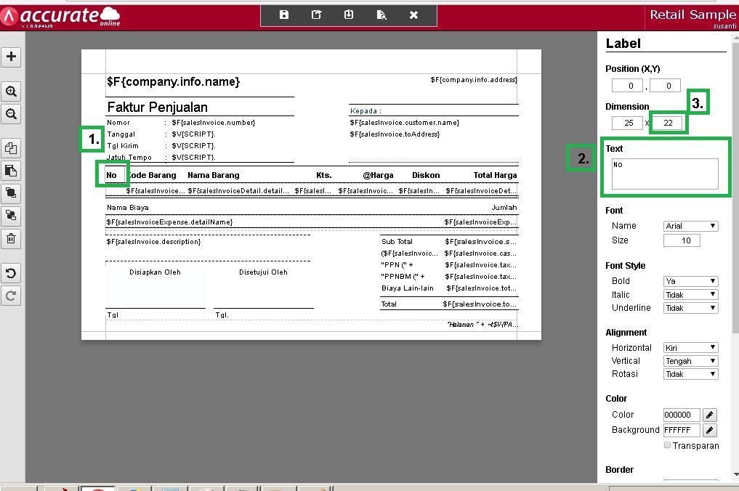Click the save icon in top toolbar
This screenshot has height=491, width=739.
[284, 15]
